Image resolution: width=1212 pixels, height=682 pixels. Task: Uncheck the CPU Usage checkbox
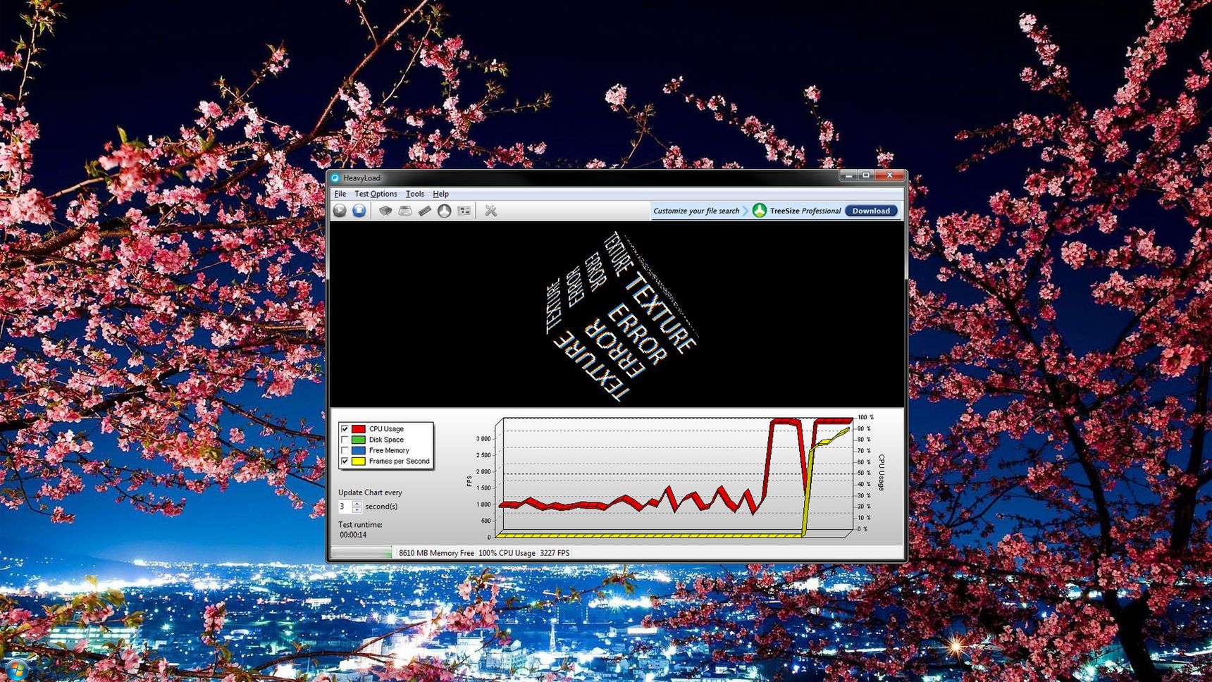[345, 429]
